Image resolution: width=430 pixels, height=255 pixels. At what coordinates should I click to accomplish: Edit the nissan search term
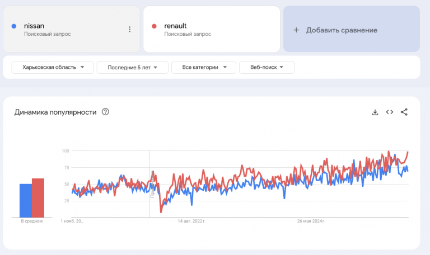34,26
